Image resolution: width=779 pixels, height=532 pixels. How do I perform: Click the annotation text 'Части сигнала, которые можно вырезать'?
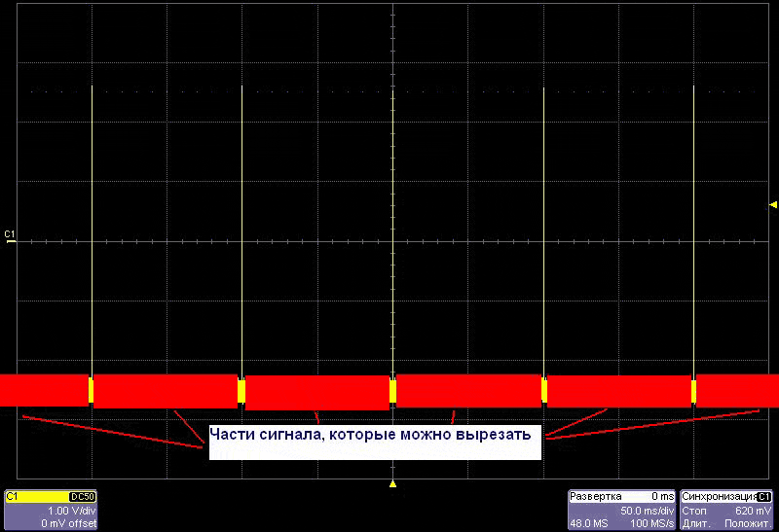(x=372, y=435)
